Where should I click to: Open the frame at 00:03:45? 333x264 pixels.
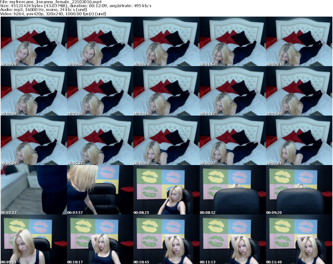click(x=166, y=91)
